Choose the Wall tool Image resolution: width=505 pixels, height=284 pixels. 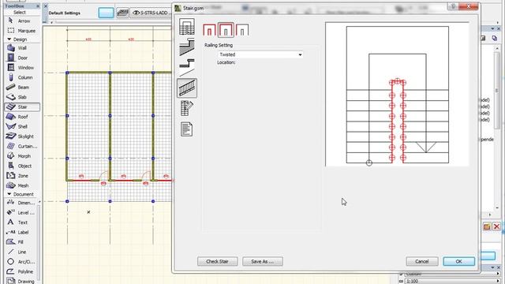click(22, 48)
